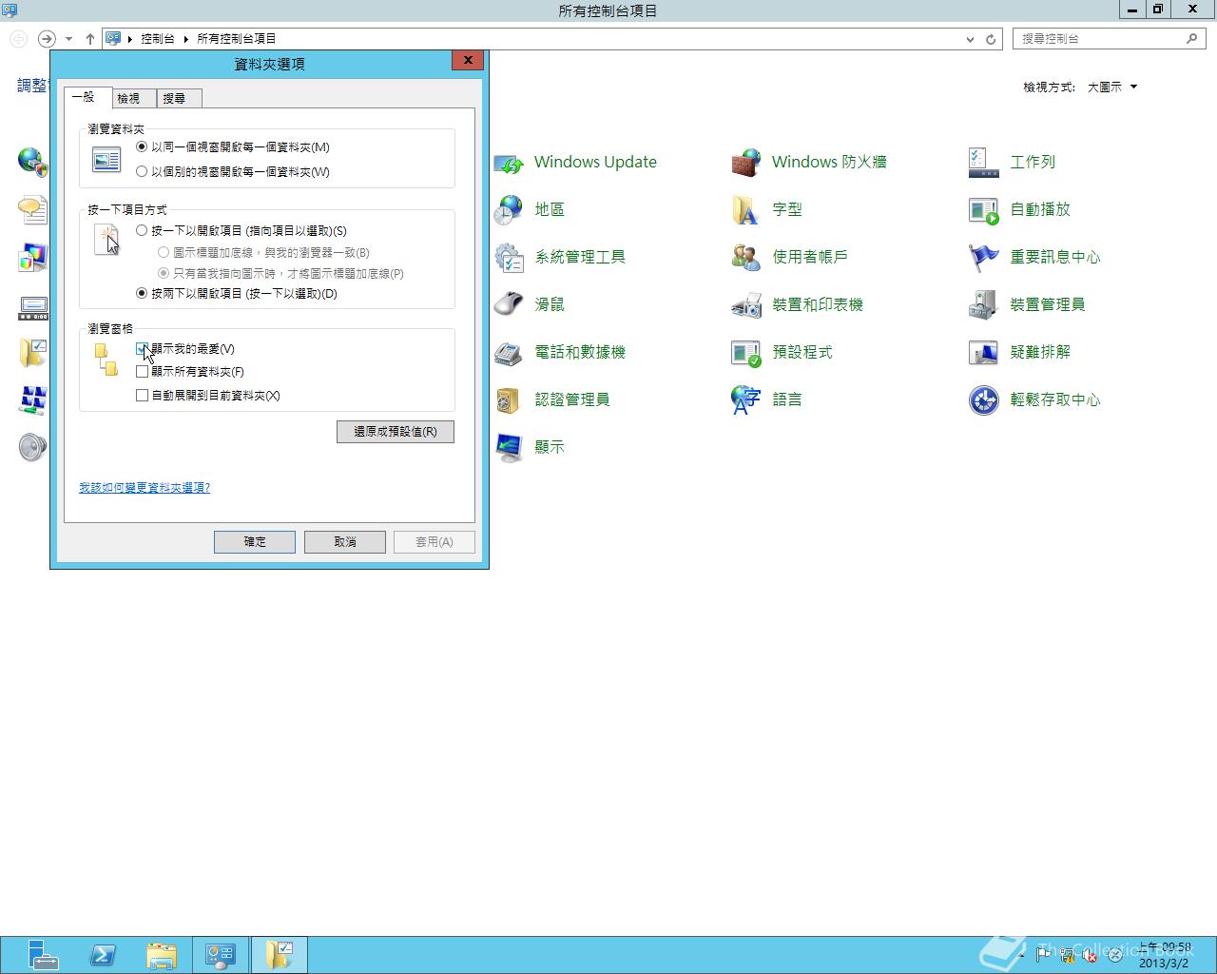Viewport: 1217px width, 974px height.
Task: Click the 搜尋控制台 search field
Action: 1109,39
